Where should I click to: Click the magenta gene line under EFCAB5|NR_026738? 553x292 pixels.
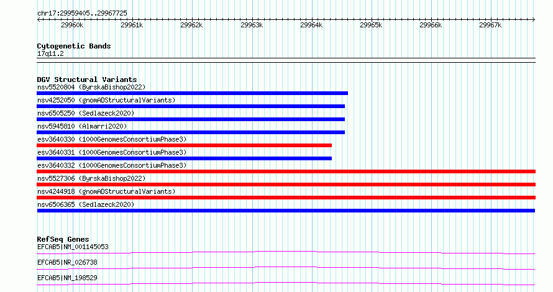pyautogui.click(x=286, y=268)
